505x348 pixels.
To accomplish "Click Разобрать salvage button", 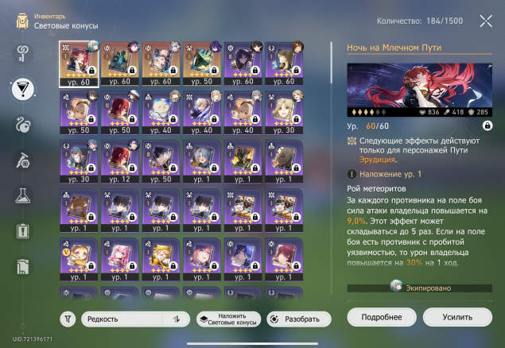I will 299,319.
